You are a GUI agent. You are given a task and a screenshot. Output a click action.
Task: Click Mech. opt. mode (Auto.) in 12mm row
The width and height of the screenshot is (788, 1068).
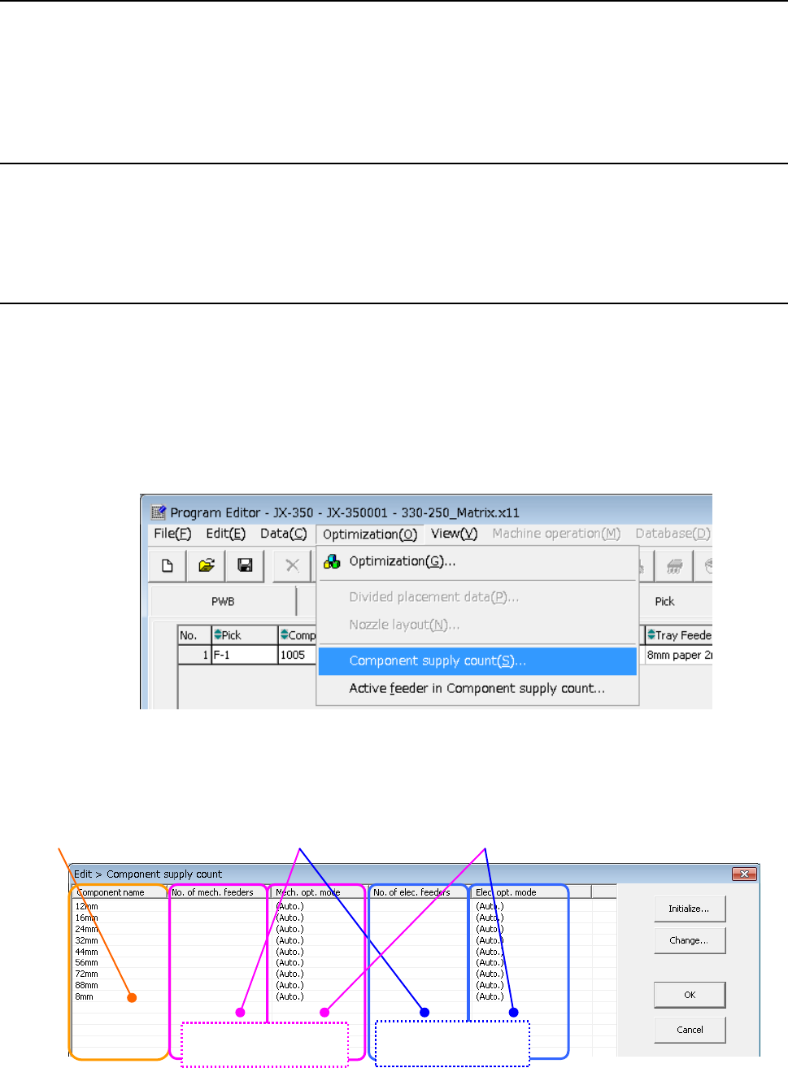coord(290,906)
